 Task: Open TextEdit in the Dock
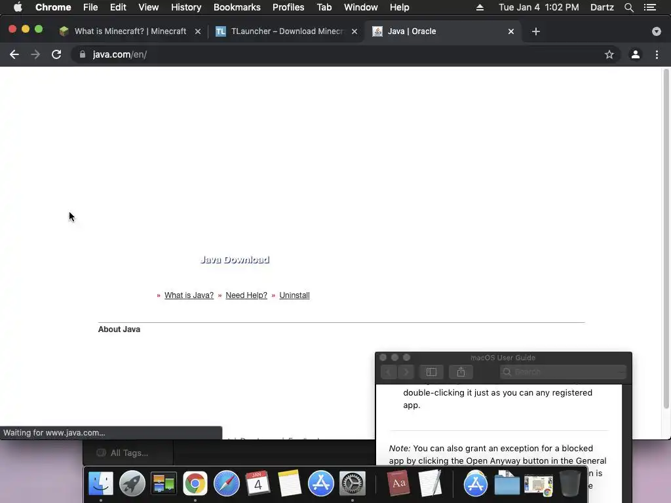tap(430, 483)
